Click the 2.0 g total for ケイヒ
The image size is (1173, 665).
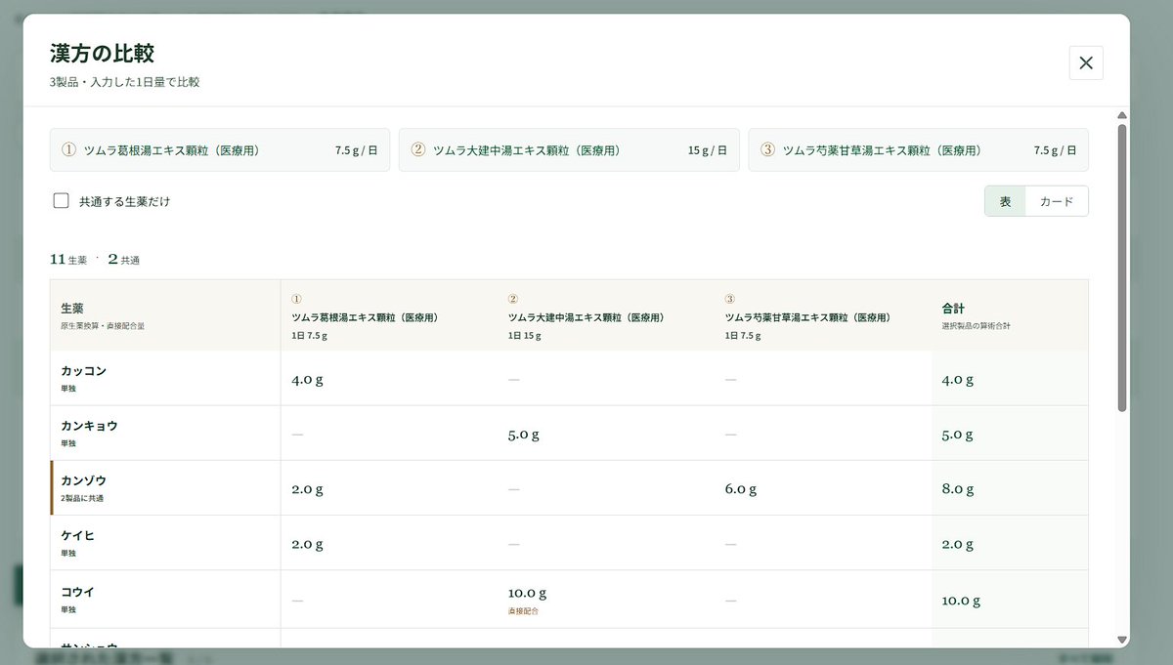pos(958,544)
